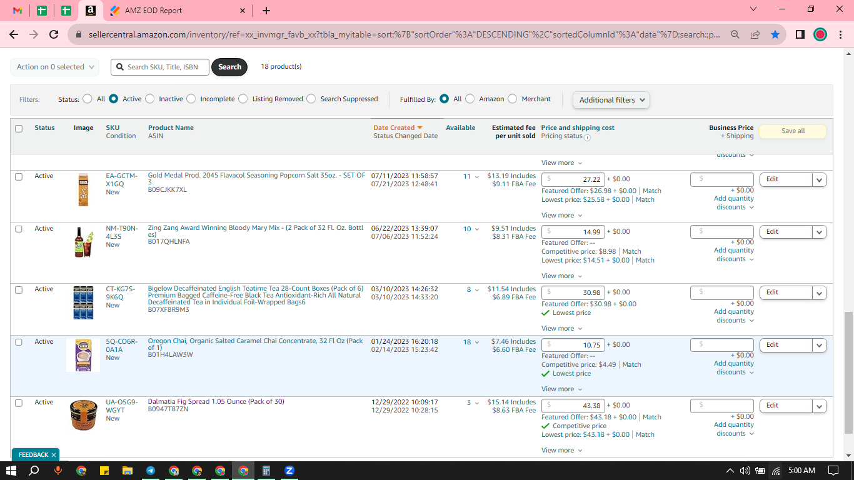
Task: Open the Dalmatia Fig Spread product image
Action: [83, 415]
